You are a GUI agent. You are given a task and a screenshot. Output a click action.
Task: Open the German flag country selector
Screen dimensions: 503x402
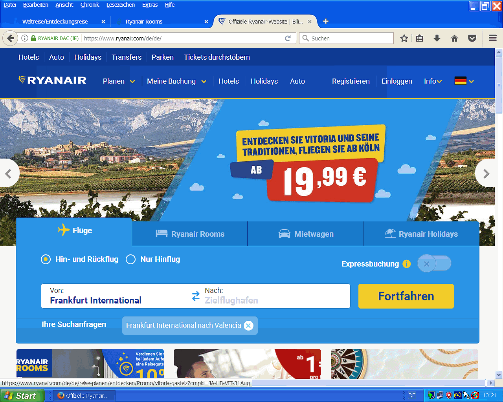(x=464, y=81)
